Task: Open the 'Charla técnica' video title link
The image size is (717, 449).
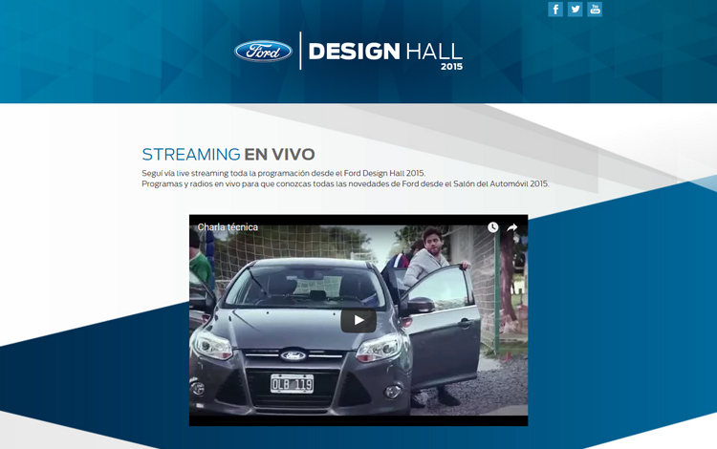Action: tap(228, 227)
